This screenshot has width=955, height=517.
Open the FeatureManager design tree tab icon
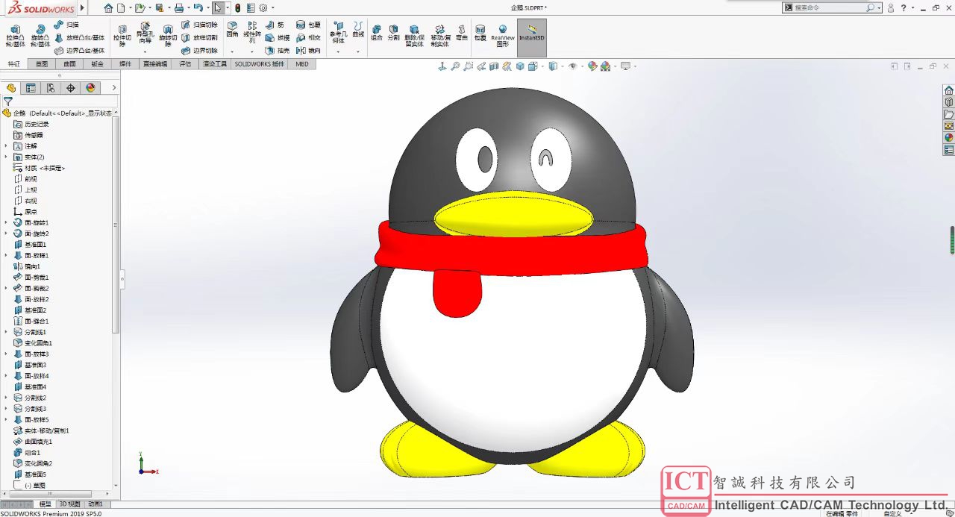(x=11, y=88)
